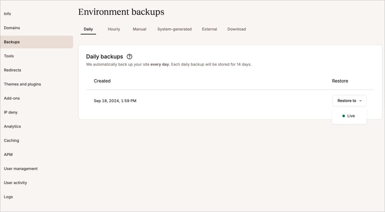Open IP deny settings

[x=11, y=112]
